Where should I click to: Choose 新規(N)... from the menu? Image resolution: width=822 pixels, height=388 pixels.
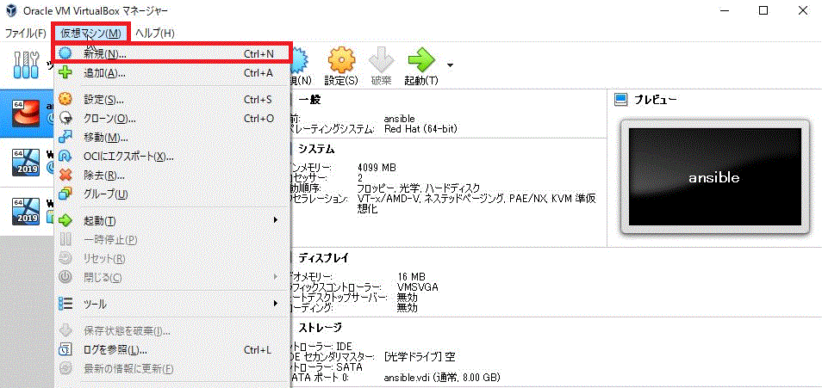(x=172, y=53)
